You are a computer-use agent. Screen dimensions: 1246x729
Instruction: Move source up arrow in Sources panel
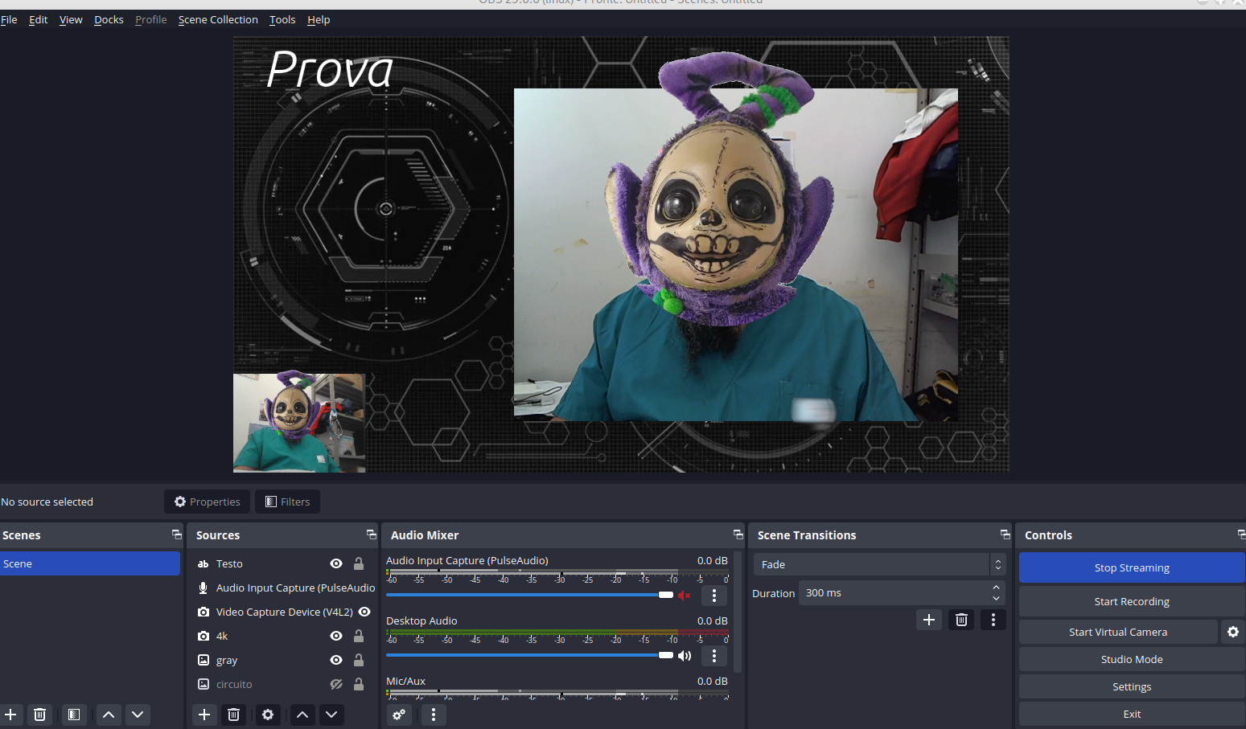tap(302, 715)
